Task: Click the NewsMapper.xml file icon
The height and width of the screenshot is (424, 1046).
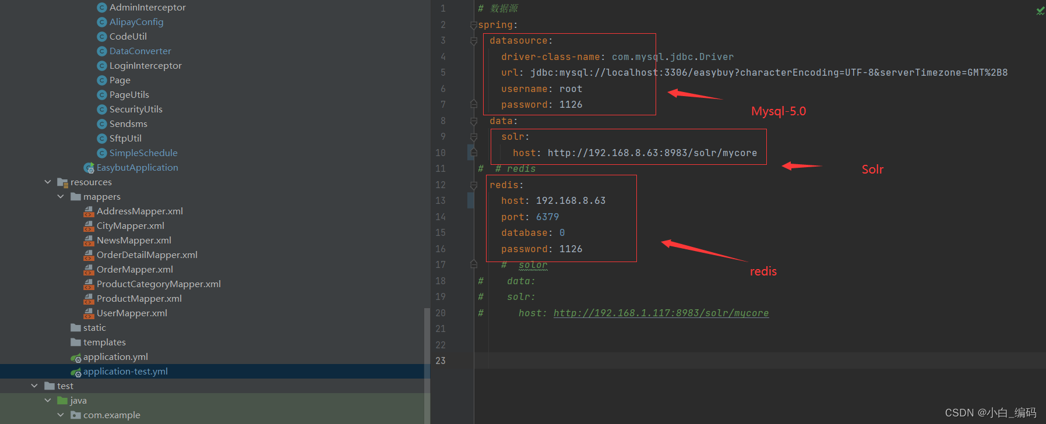Action: tap(89, 241)
